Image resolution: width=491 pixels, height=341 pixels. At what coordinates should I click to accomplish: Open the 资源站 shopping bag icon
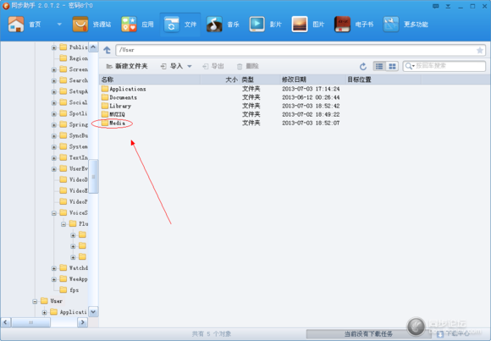point(80,24)
